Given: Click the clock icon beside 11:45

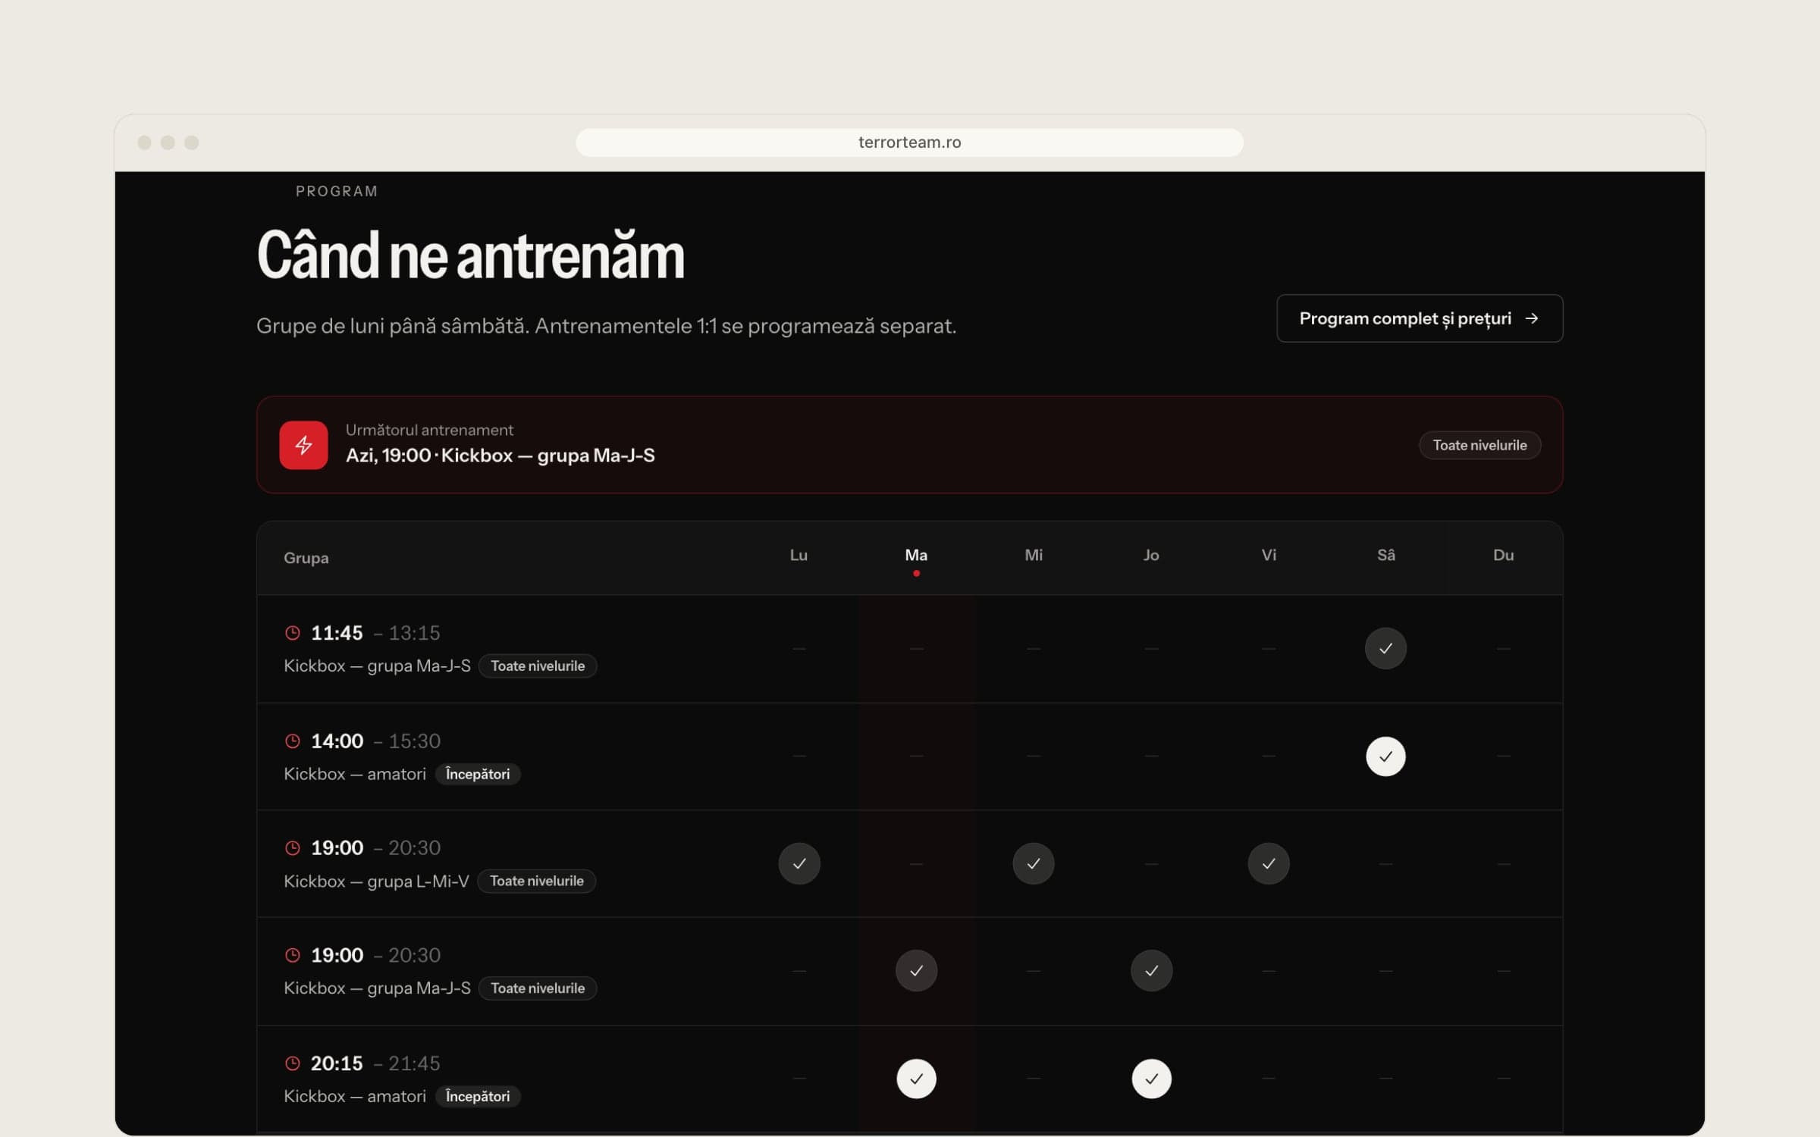Looking at the screenshot, I should tap(293, 633).
